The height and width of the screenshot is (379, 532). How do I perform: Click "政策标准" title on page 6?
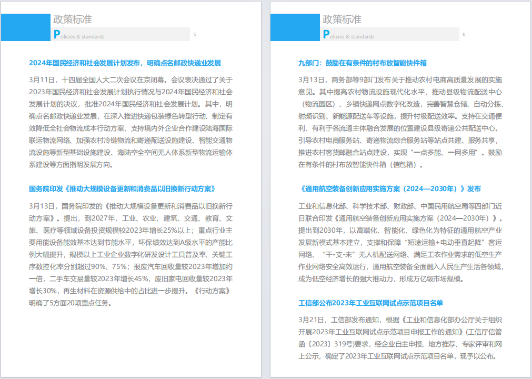click(342, 19)
